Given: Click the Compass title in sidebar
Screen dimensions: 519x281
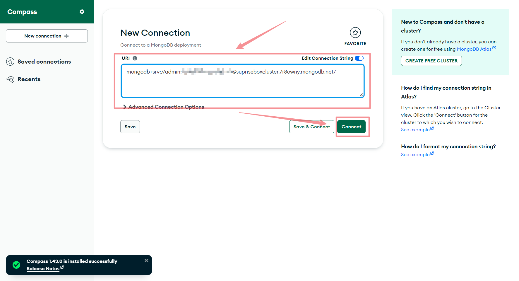Looking at the screenshot, I should tap(22, 12).
